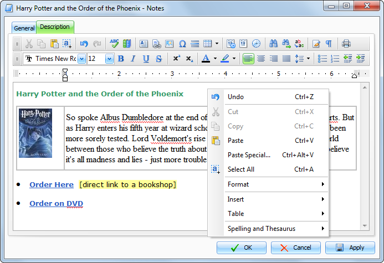Expand Format submenu in context menu
Image resolution: width=384 pixels, height=263 pixels.
click(x=277, y=184)
